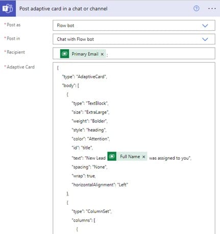220x234 pixels.
Task: Expand the Post as dropdown
Action: pyautogui.click(x=205, y=26)
